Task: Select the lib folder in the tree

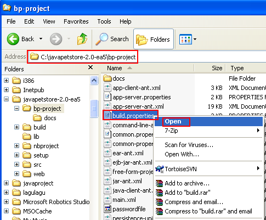Action: [x=36, y=137]
